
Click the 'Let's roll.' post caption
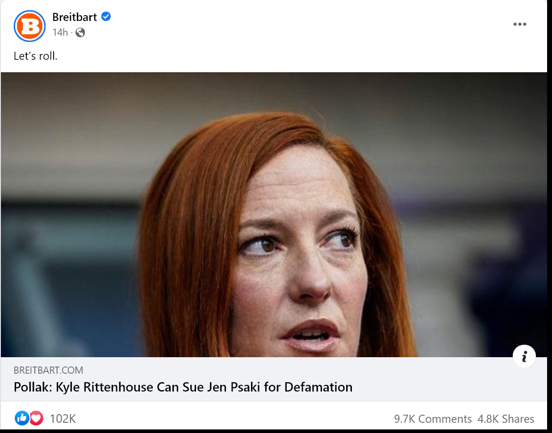coord(36,56)
